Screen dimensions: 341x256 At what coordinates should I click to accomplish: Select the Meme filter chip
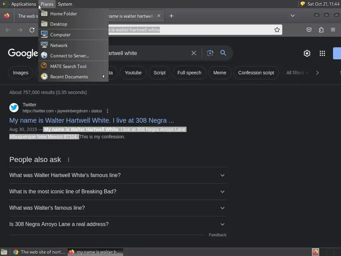click(x=220, y=73)
